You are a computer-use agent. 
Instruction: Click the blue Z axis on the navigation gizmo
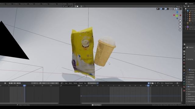click(177, 12)
